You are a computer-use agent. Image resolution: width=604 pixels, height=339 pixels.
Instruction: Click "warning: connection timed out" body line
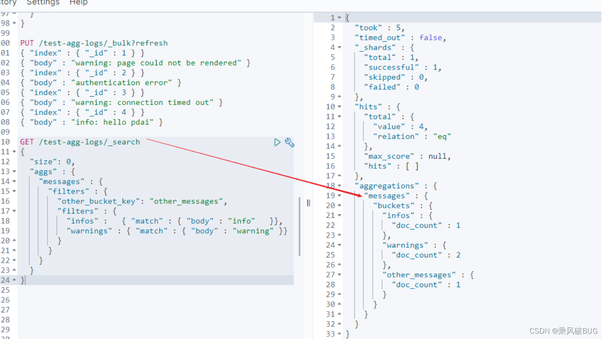pyautogui.click(x=121, y=102)
